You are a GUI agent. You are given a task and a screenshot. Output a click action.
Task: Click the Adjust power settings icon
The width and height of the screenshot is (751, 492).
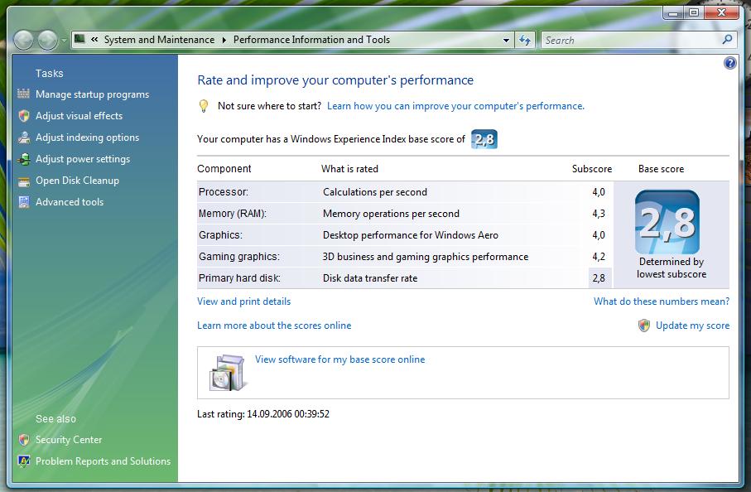(x=24, y=159)
